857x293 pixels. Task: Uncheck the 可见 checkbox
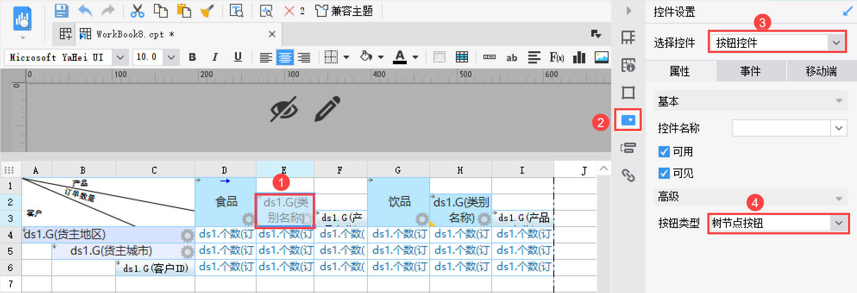coord(664,173)
